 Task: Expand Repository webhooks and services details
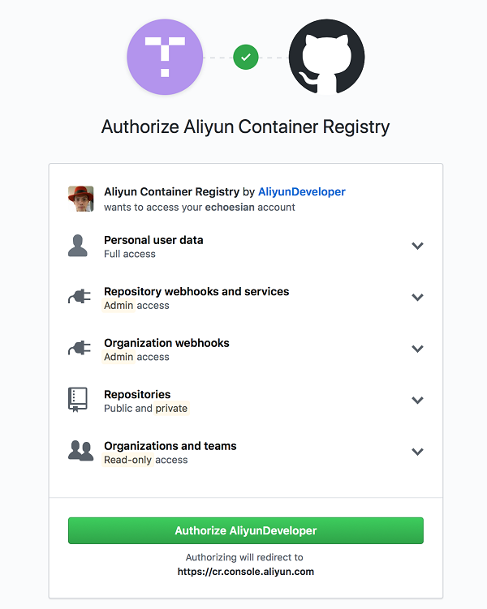pyautogui.click(x=417, y=298)
